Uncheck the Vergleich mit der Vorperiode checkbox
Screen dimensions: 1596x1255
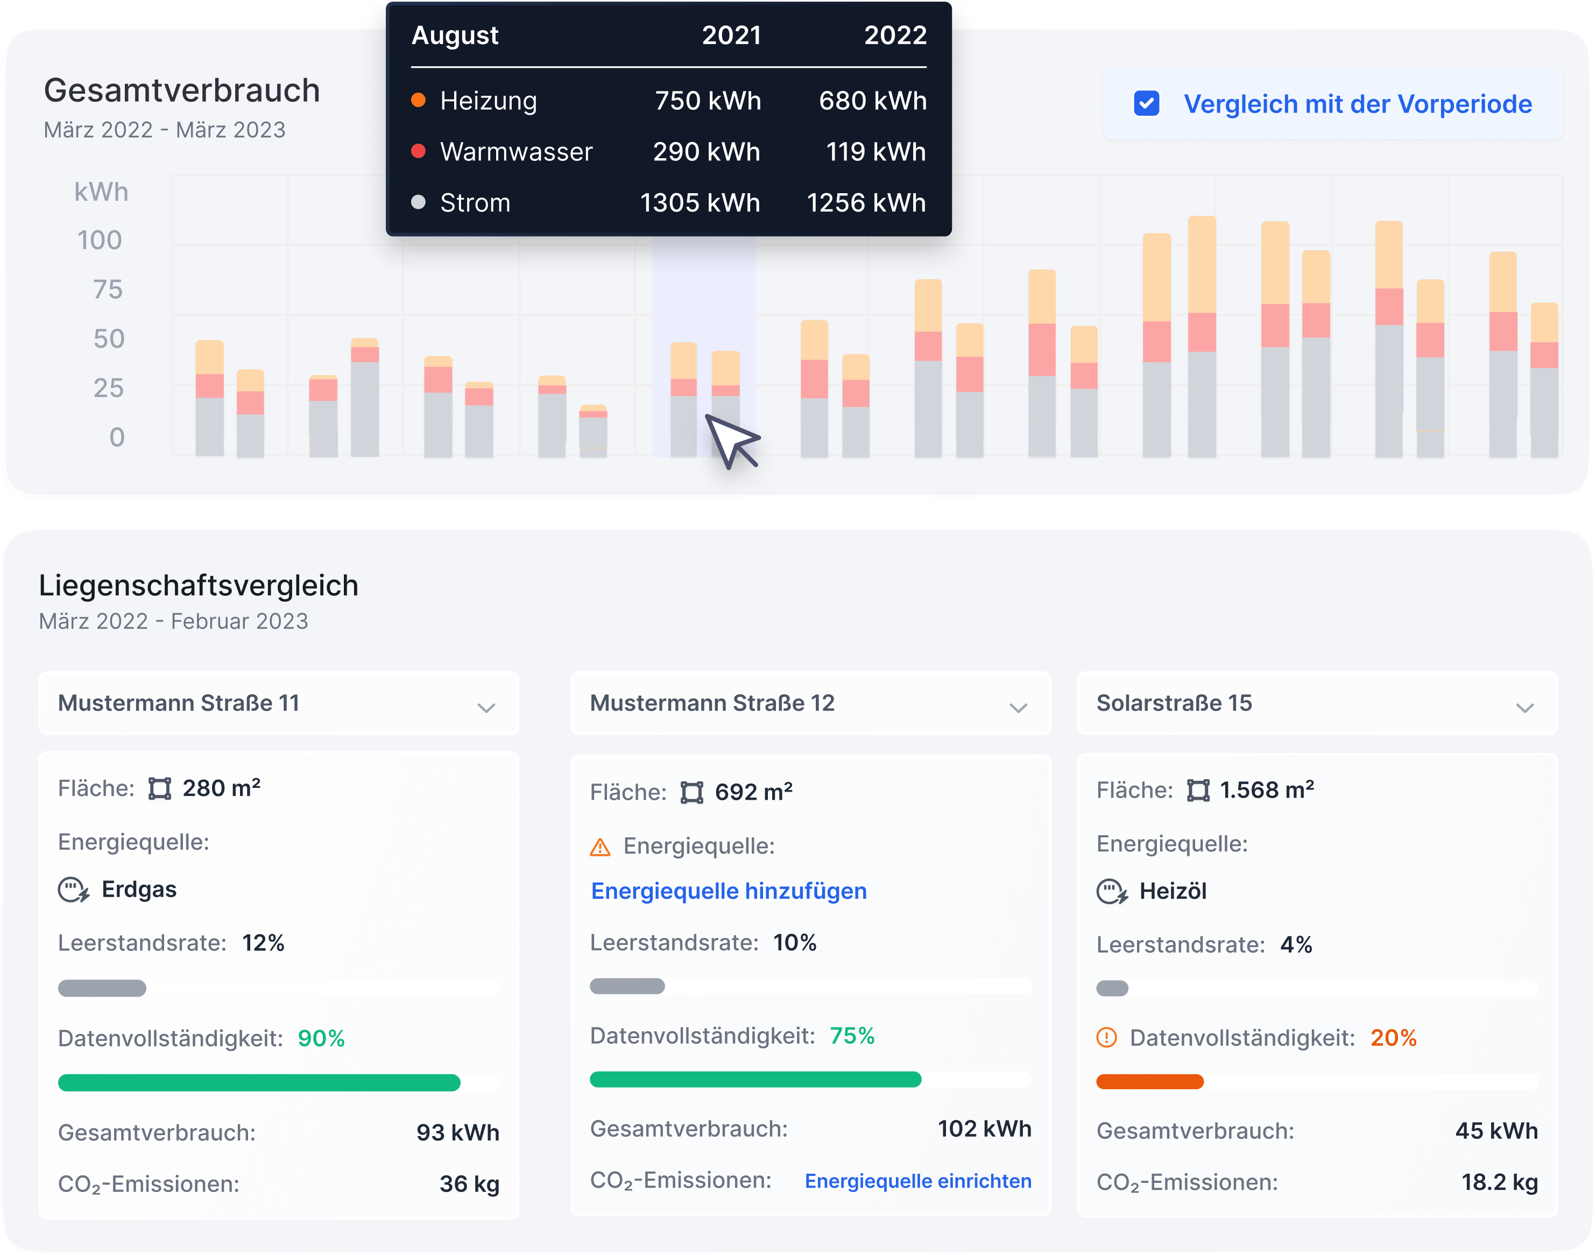pos(1146,104)
